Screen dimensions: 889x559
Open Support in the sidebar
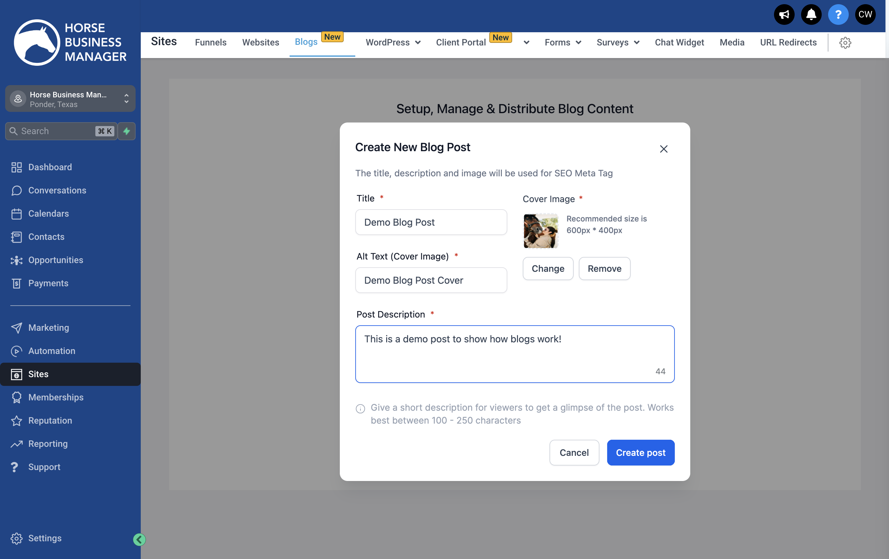pos(44,467)
